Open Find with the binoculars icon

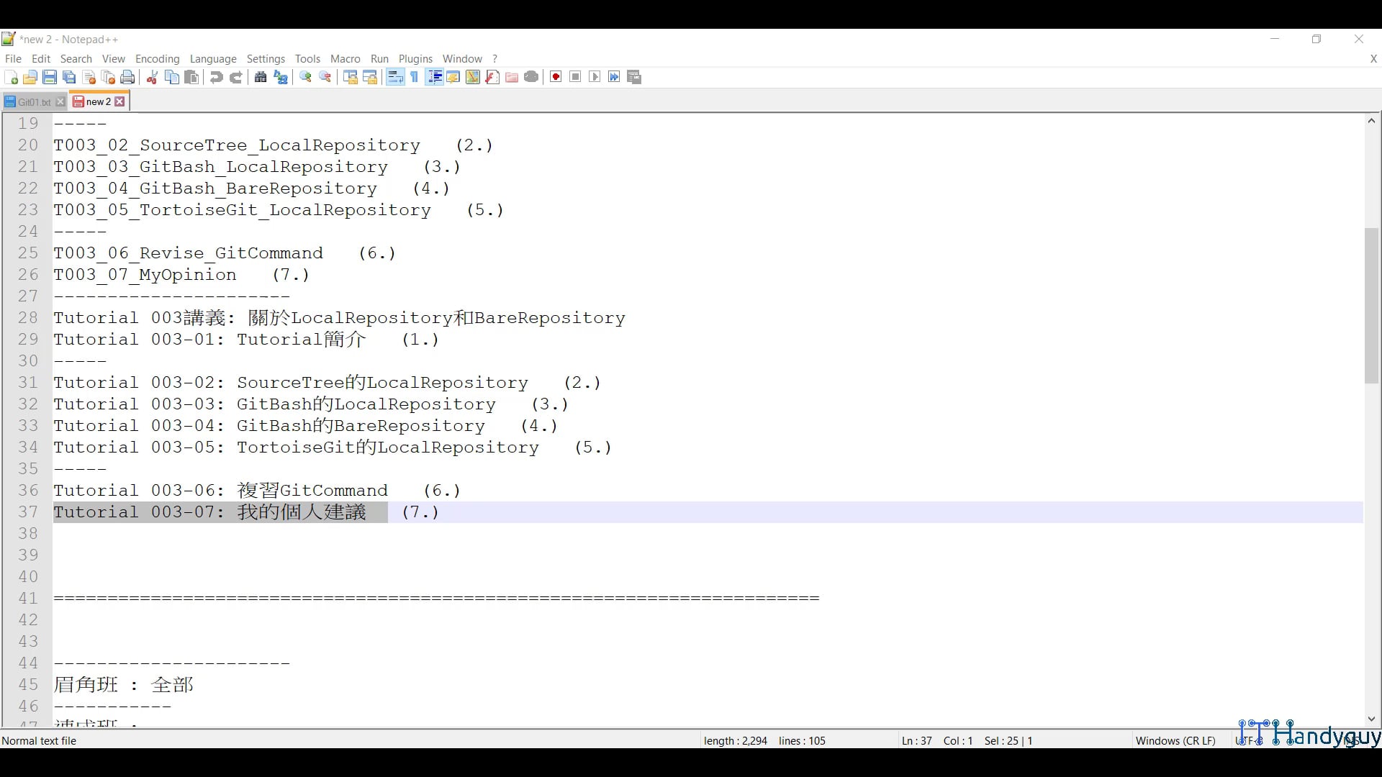[x=261, y=78]
